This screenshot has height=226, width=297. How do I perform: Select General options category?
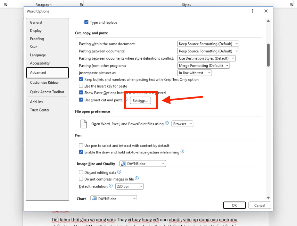click(x=47, y=22)
